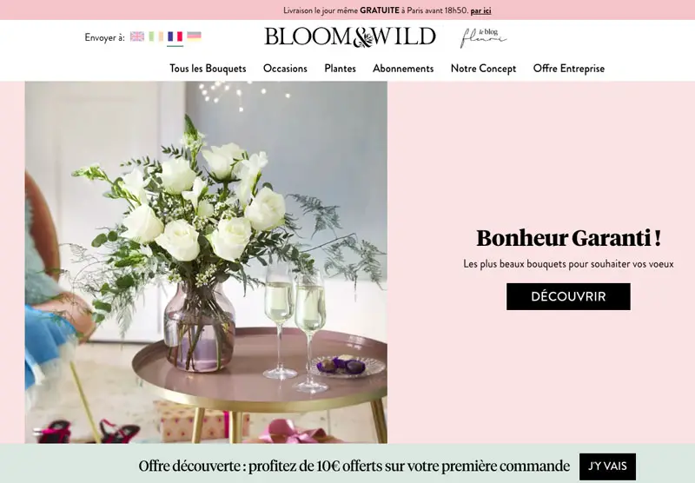695x483 pixels.
Task: Open the Abonnements menu item
Action: tap(403, 69)
